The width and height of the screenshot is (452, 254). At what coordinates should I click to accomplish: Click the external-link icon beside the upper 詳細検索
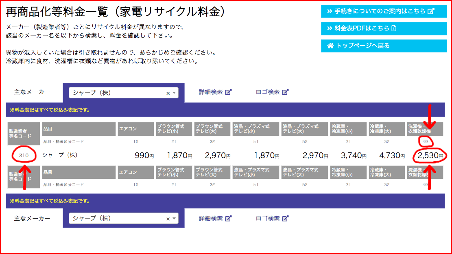pos(228,92)
